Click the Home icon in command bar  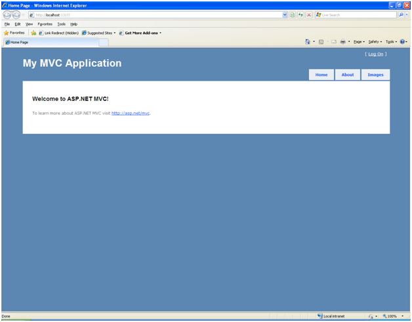pos(308,42)
